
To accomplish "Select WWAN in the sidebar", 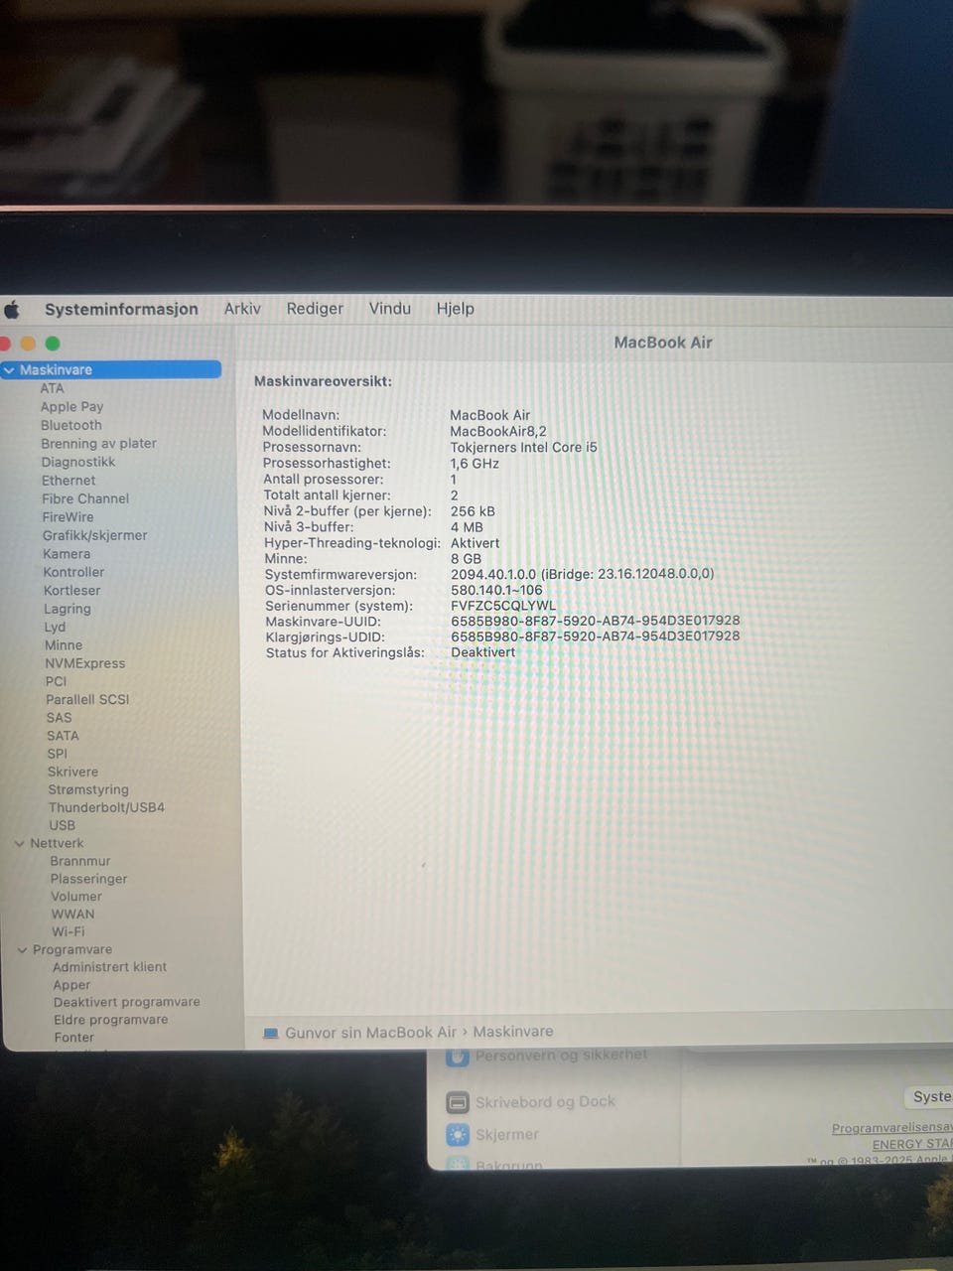I will click(73, 915).
